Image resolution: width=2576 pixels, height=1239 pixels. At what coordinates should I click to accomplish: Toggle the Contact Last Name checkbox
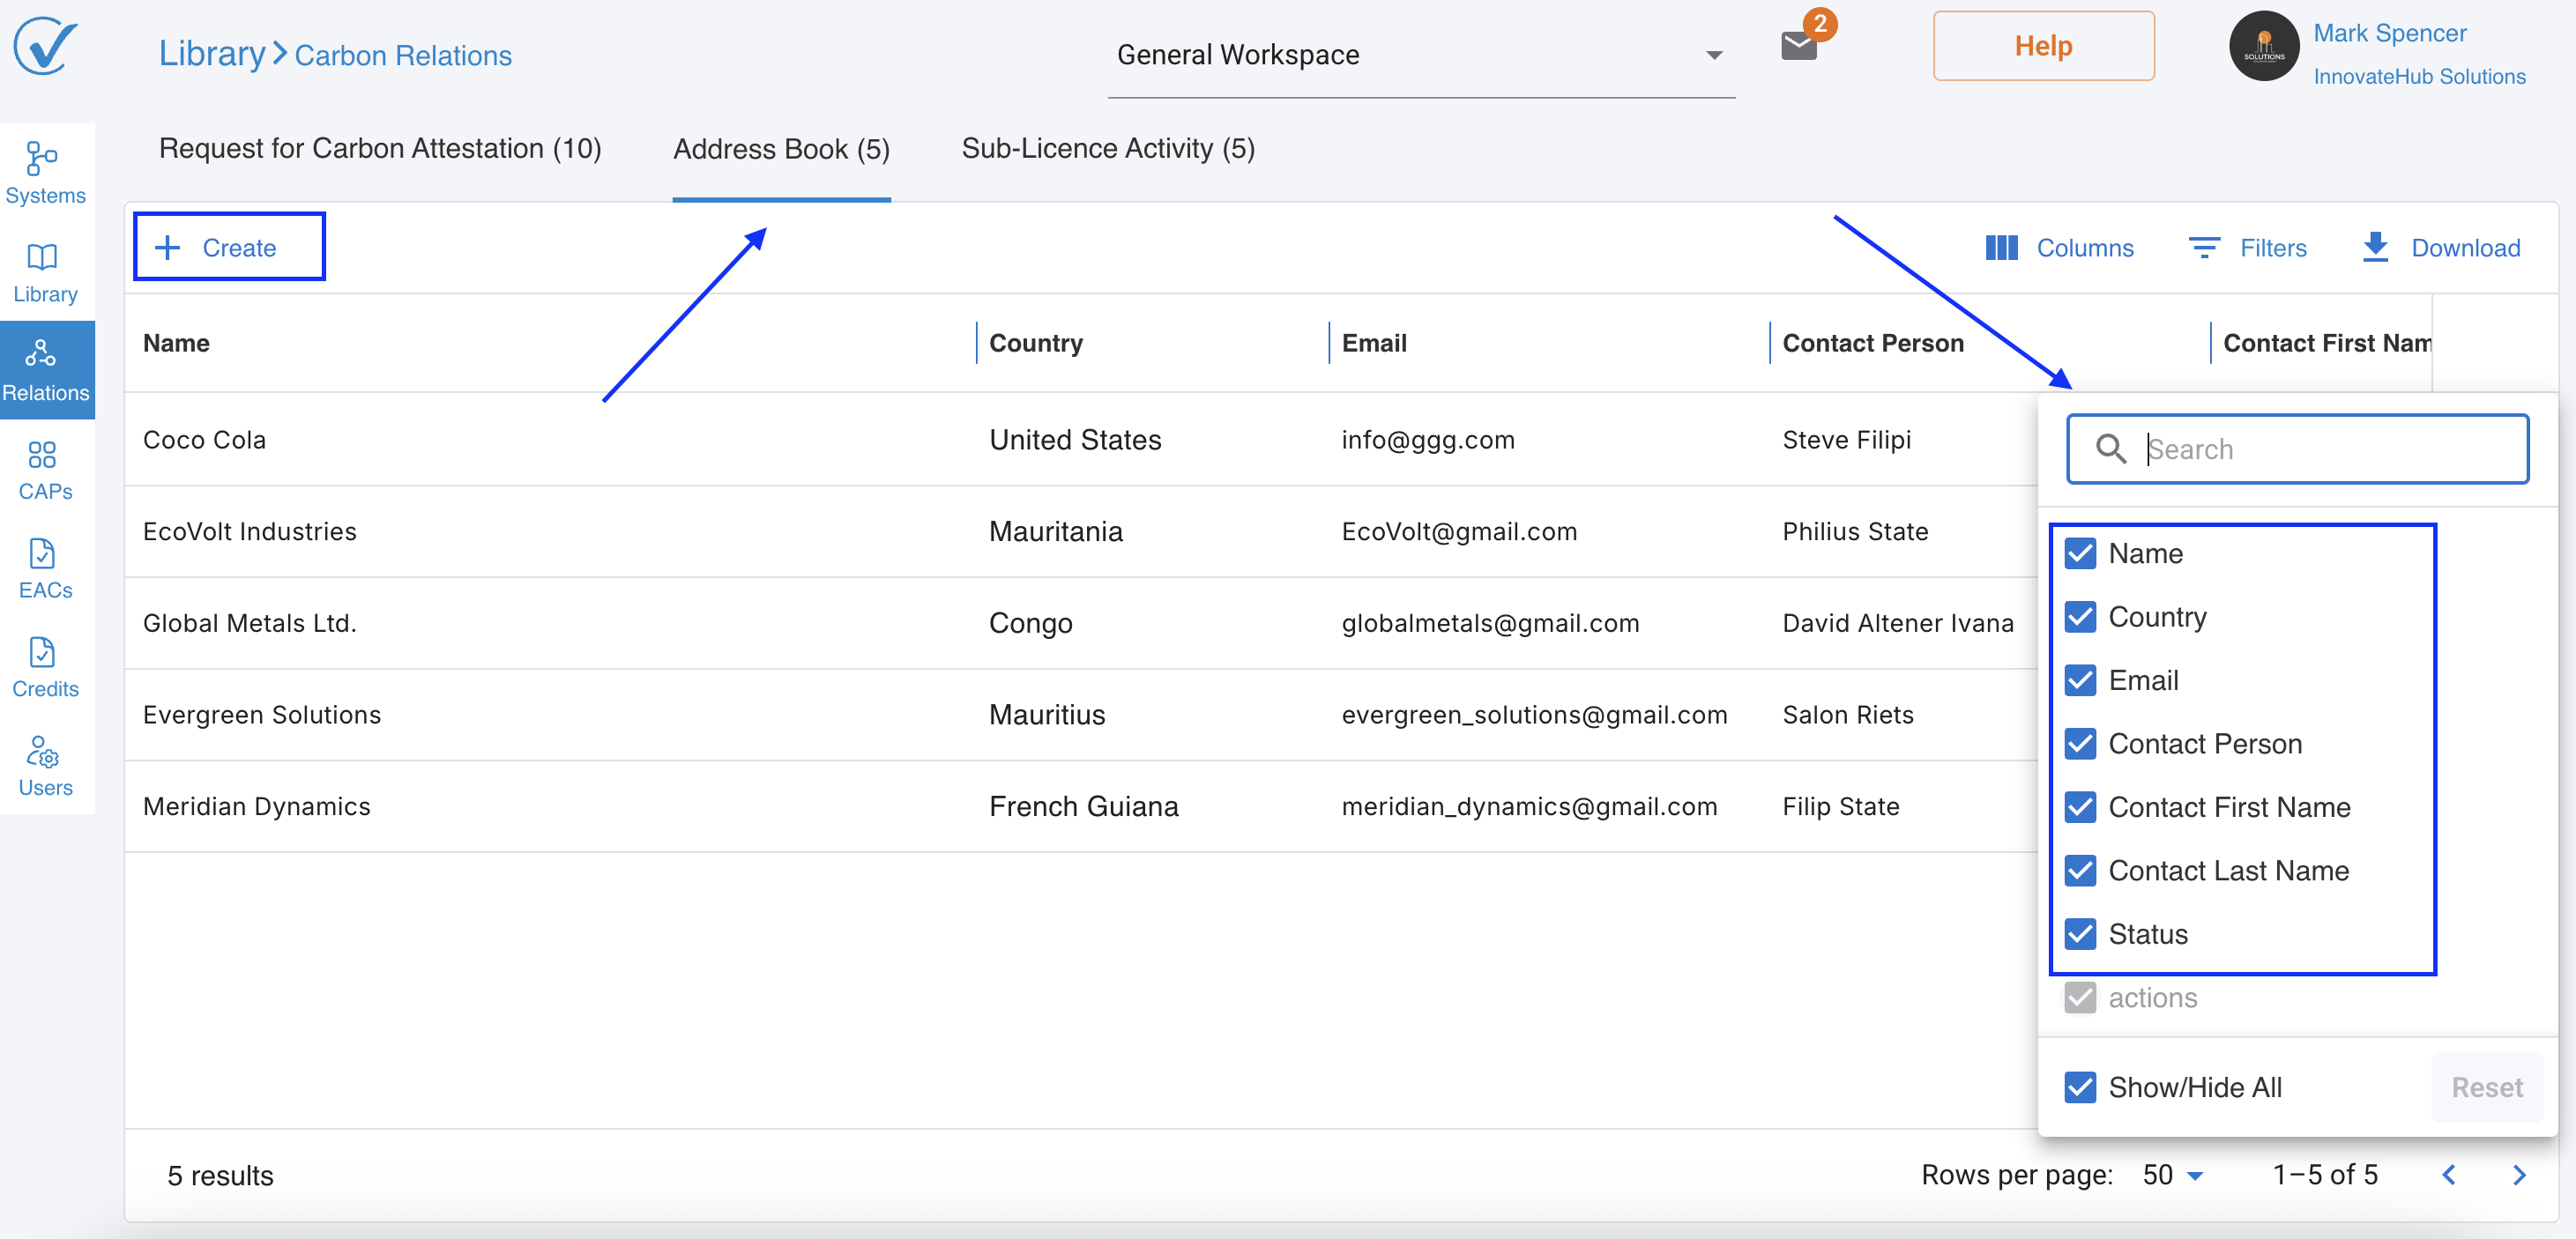(x=2080, y=871)
